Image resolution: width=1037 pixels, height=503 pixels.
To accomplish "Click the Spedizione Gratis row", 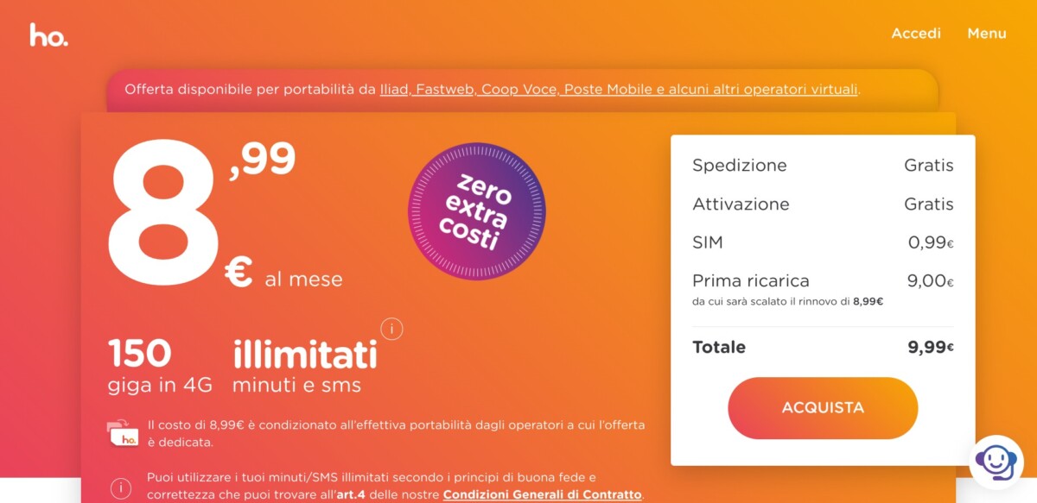I will 823,165.
